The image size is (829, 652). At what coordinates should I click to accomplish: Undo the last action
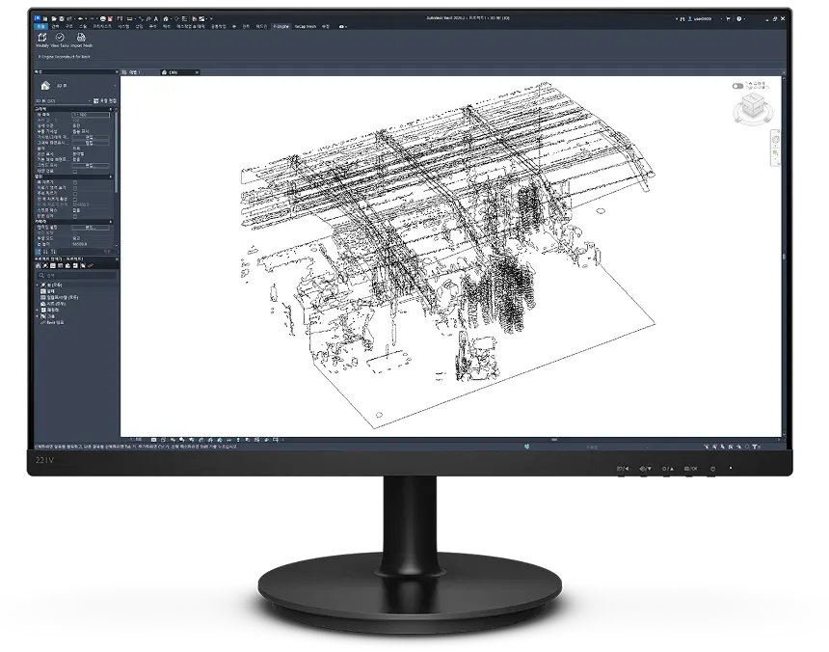pos(82,18)
